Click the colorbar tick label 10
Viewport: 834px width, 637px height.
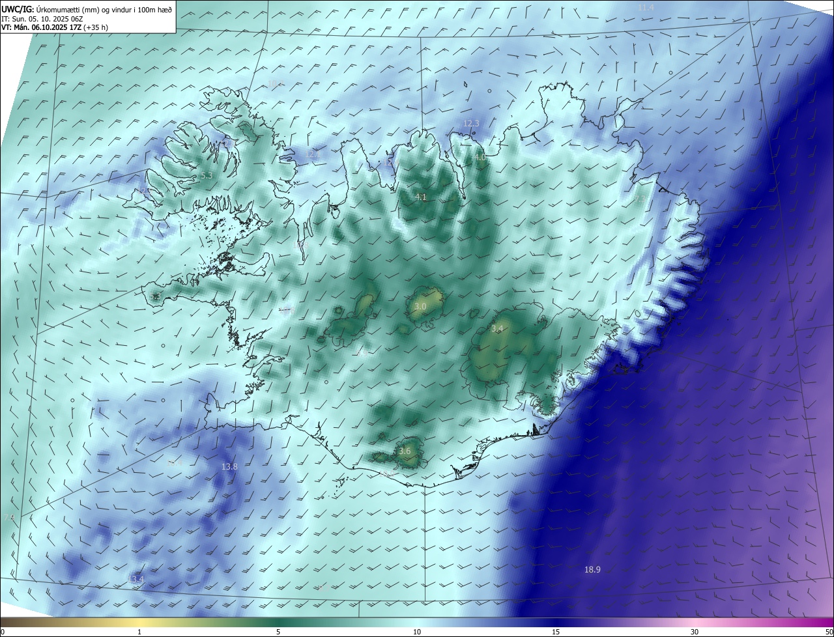(417, 632)
